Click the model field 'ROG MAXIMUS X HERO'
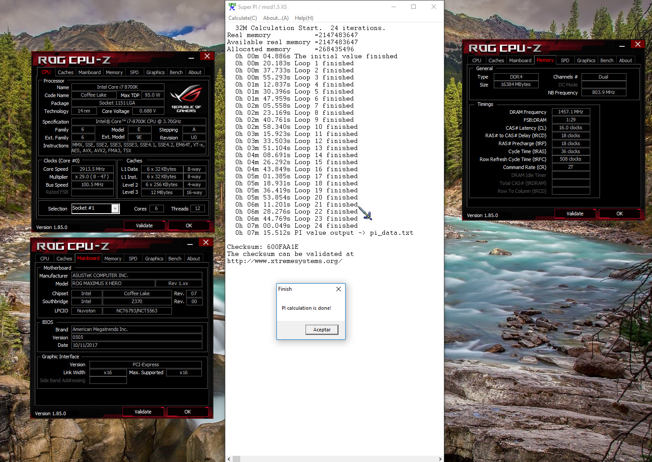 click(x=113, y=283)
